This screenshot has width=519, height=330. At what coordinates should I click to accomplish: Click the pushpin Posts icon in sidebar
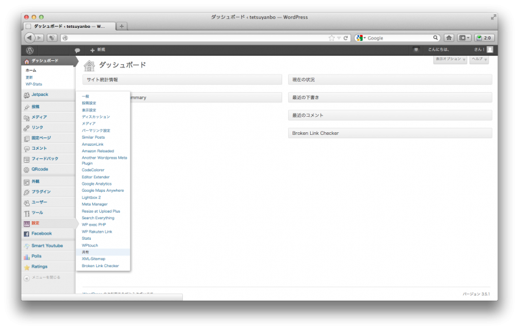[x=27, y=107]
